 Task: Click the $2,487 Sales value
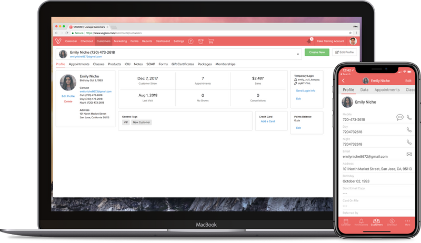tap(258, 78)
